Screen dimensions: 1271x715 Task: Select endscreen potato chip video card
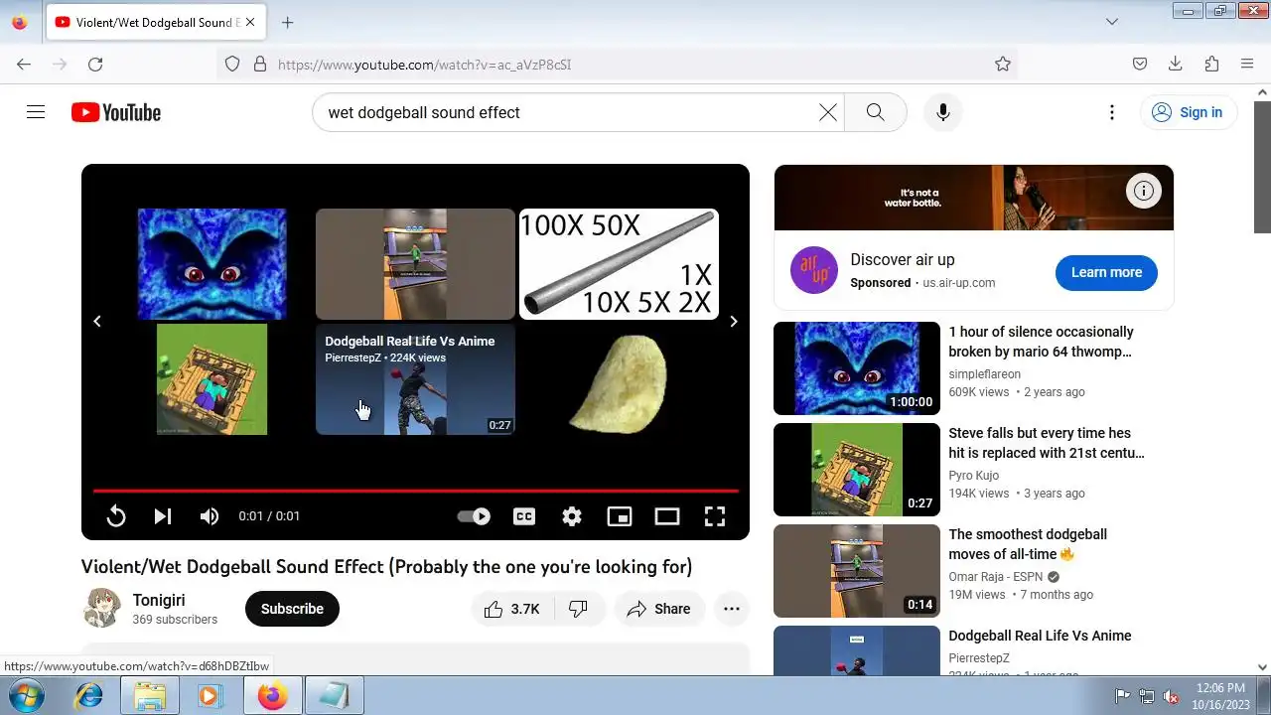tap(619, 379)
